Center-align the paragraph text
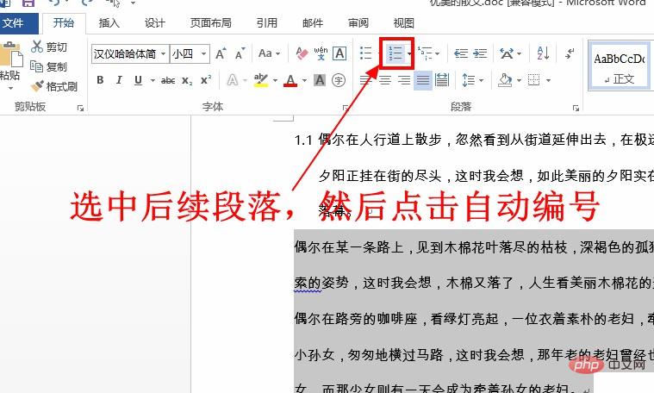 (x=384, y=80)
